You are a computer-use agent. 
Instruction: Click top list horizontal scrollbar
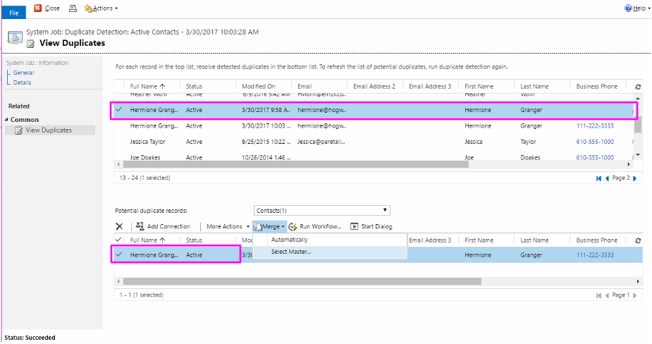tap(295, 164)
